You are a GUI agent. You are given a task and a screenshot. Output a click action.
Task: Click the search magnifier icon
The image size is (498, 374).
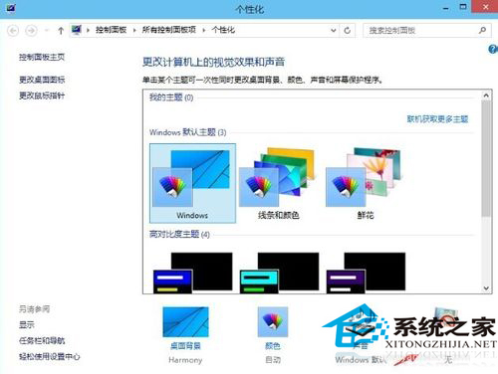[x=482, y=30]
